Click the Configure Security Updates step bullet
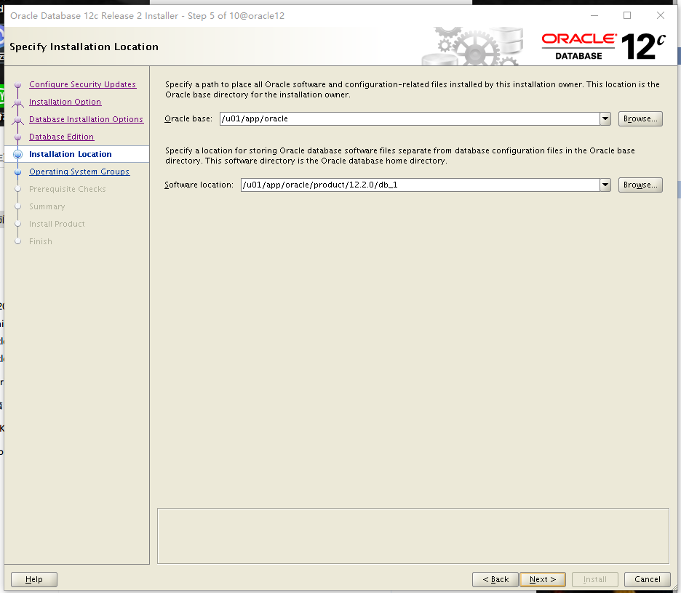Viewport: 681px width, 593px height. [x=17, y=84]
